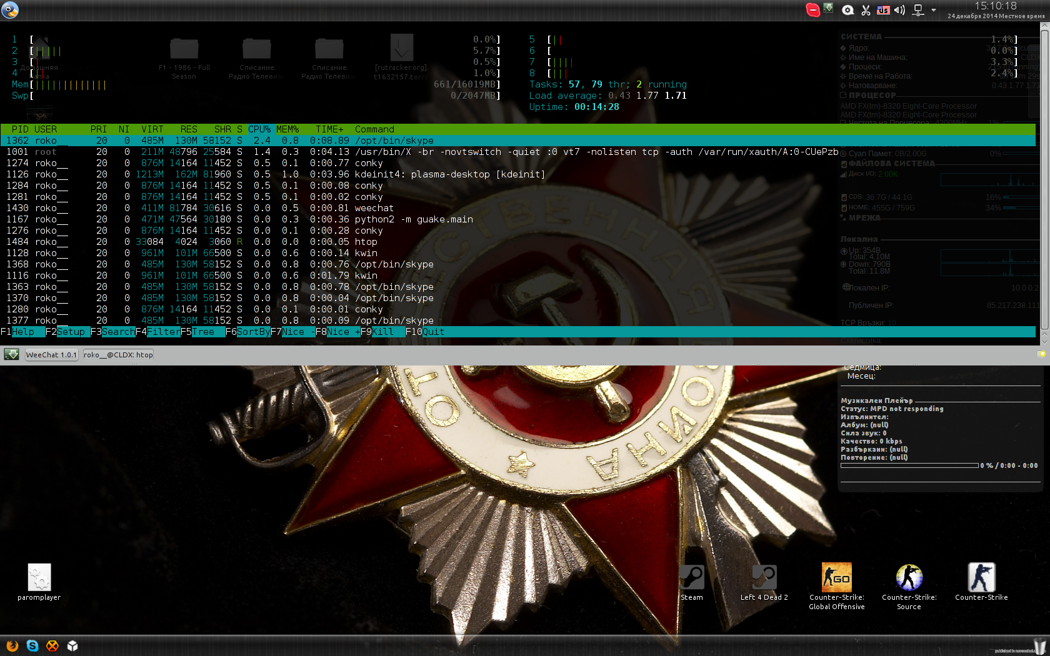Click F4 Filter in htop footer
Viewport: 1050px width, 656px height.
pyautogui.click(x=158, y=332)
